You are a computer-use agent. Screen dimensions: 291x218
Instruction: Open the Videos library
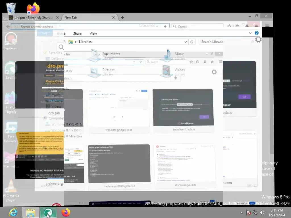coord(173,72)
